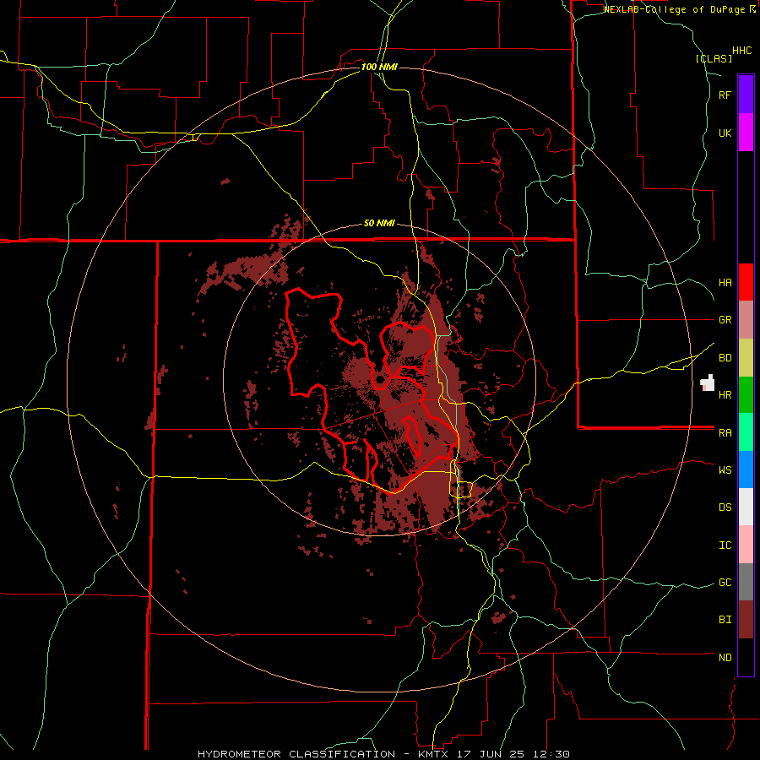Click the RF legend label
This screenshot has width=760, height=760.
(725, 95)
